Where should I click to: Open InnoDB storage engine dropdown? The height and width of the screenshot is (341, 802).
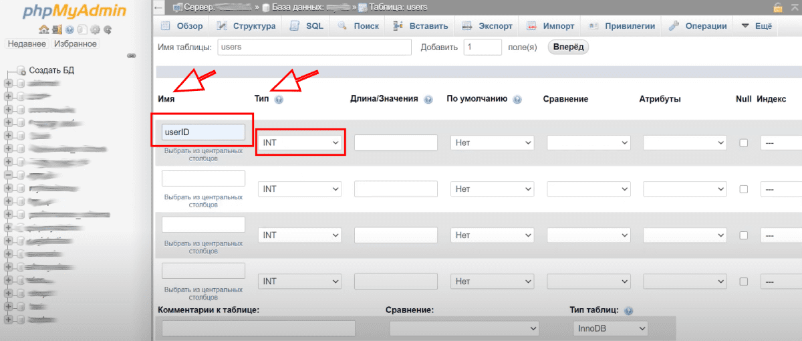[611, 328]
